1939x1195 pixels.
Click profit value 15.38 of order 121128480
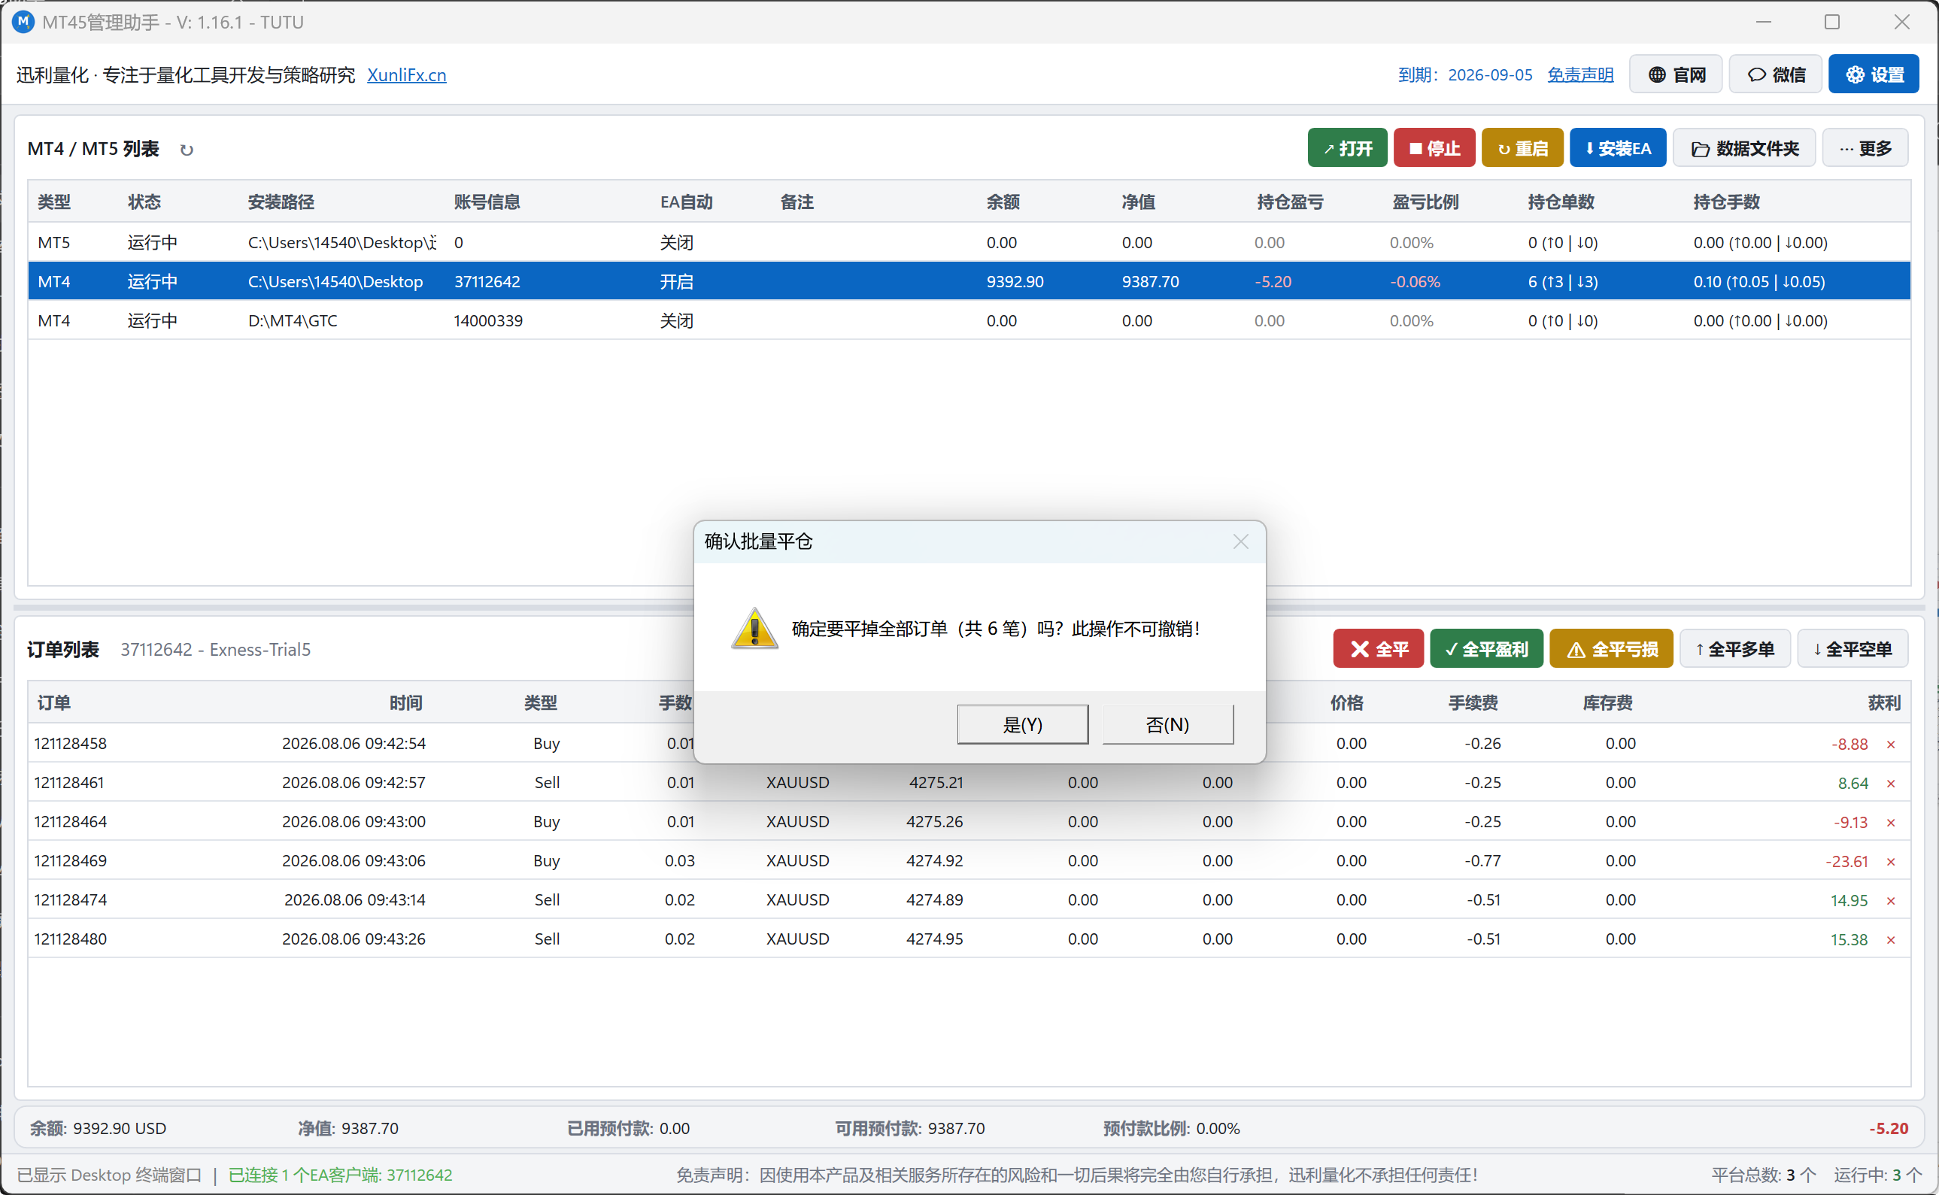[1848, 940]
